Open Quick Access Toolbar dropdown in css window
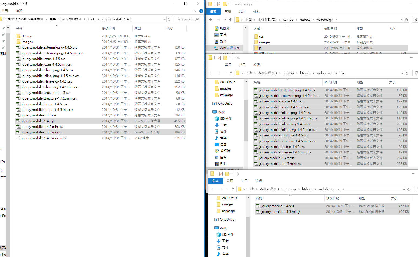The width and height of the screenshot is (418, 257). pos(230,58)
